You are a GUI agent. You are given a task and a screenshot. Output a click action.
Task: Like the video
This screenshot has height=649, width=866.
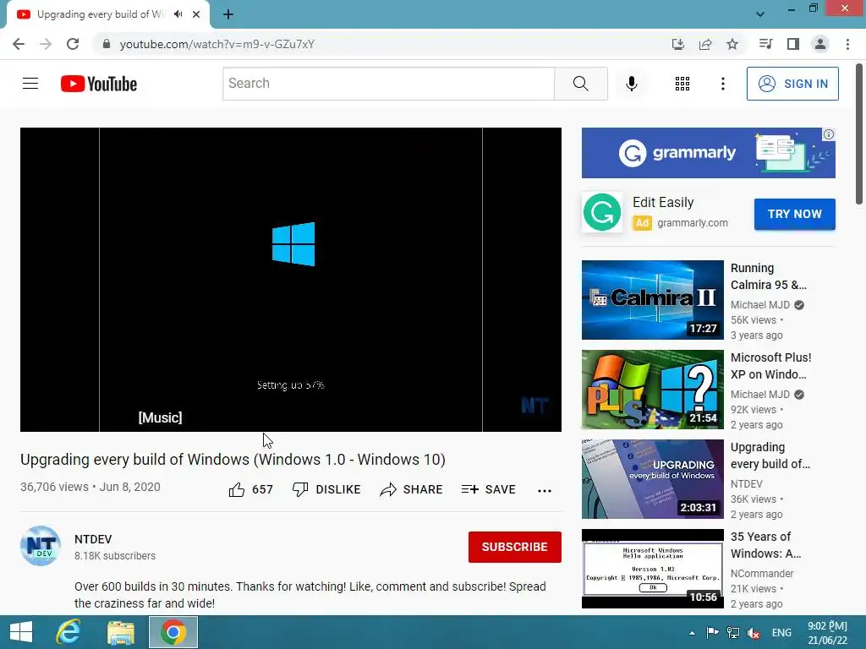(250, 489)
